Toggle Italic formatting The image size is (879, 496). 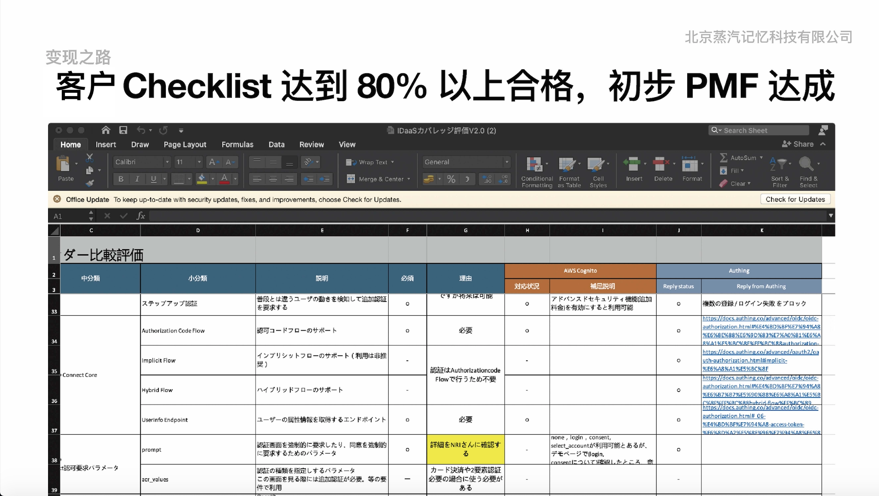click(x=137, y=179)
